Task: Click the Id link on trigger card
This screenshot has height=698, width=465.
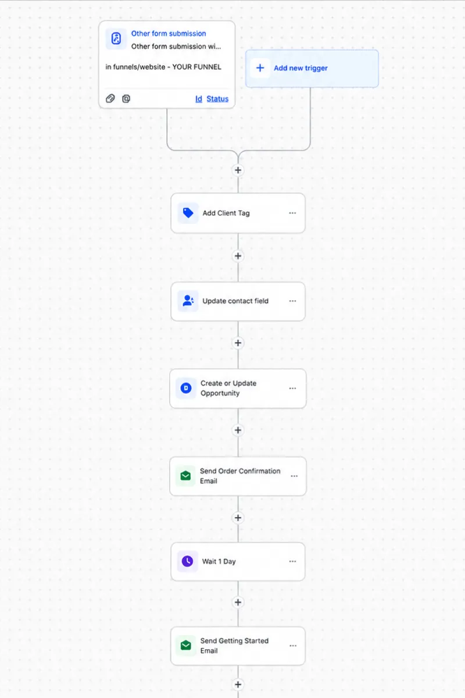Action: coord(199,99)
